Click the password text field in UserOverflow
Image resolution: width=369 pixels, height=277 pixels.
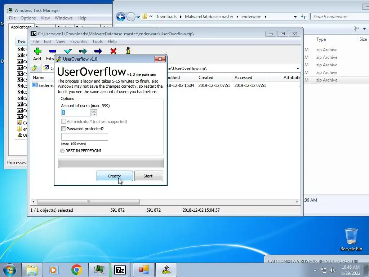[x=84, y=137]
